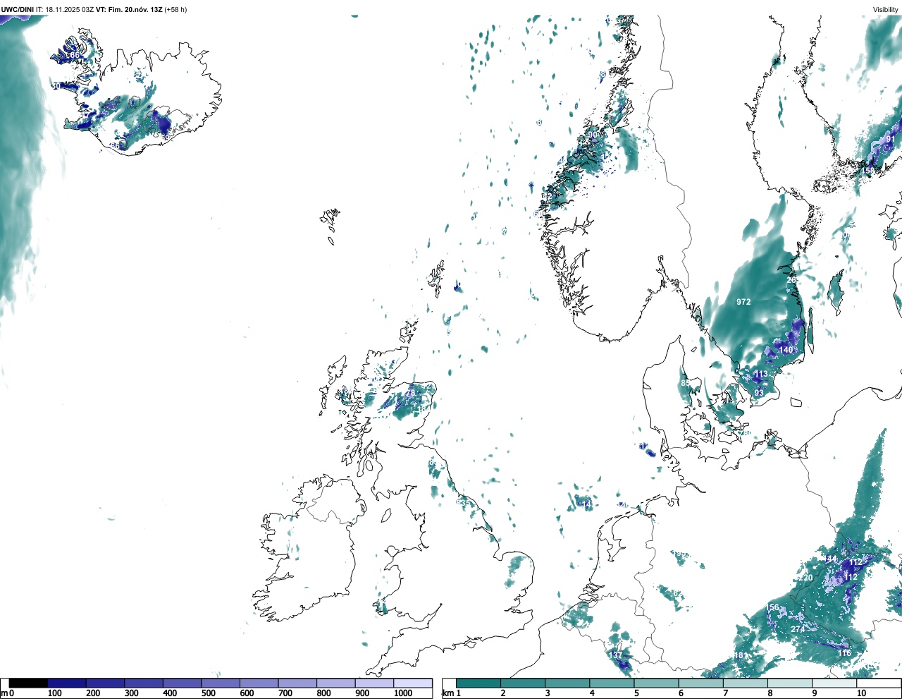
Task: Click the '220' visibility value on the map
Action: [806, 578]
